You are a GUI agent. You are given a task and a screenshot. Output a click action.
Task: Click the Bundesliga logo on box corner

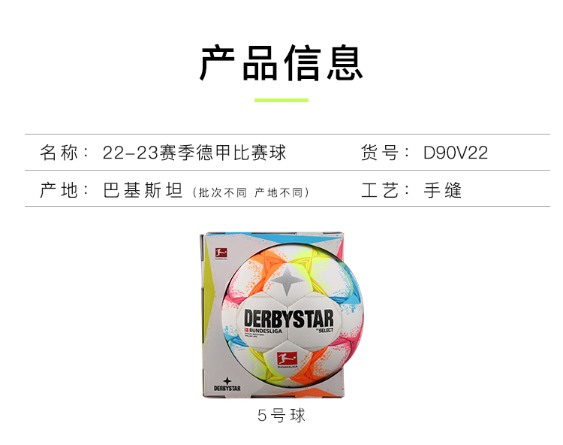pos(221,253)
